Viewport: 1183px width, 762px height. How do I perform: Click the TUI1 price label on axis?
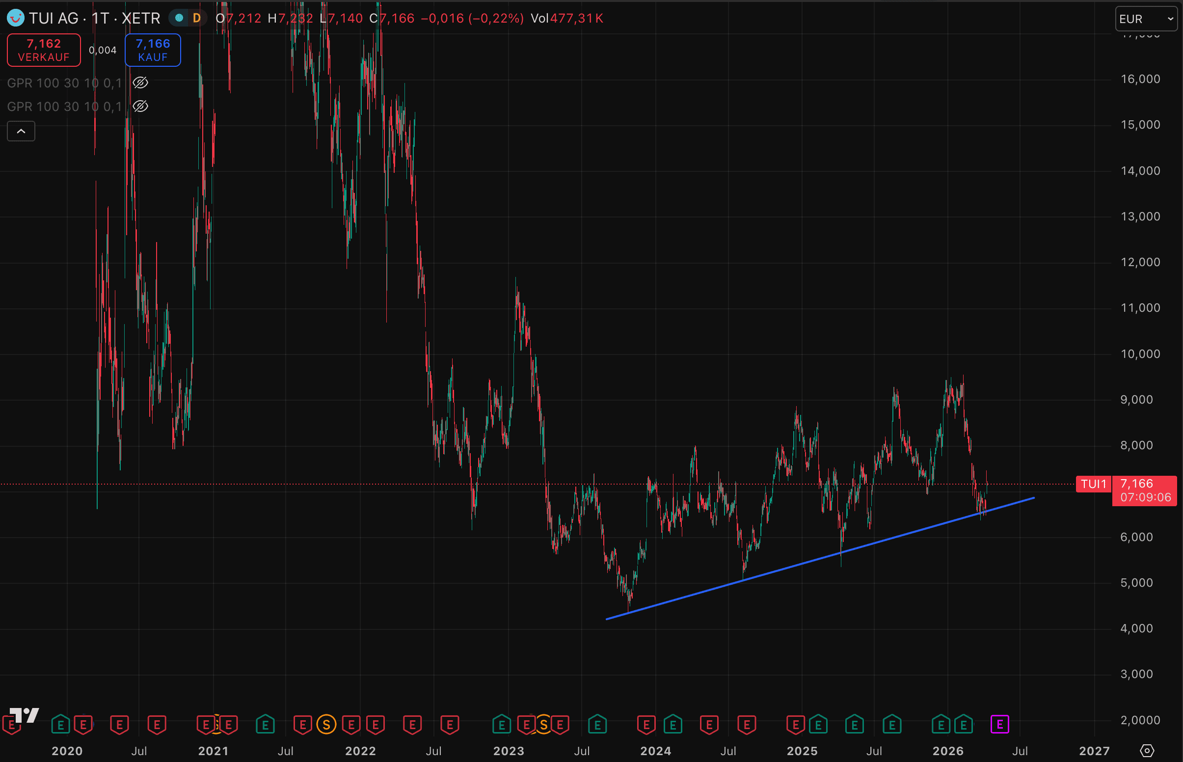[x=1094, y=484]
